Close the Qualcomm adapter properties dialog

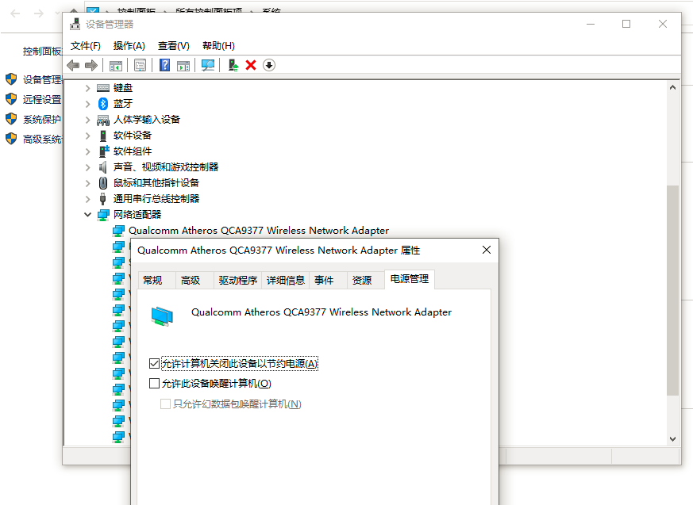pyautogui.click(x=487, y=250)
